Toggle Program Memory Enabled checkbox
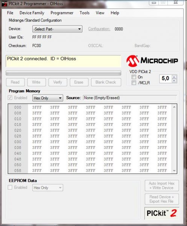Image resolution: width=187 pixels, height=226 pixels. 10,98
